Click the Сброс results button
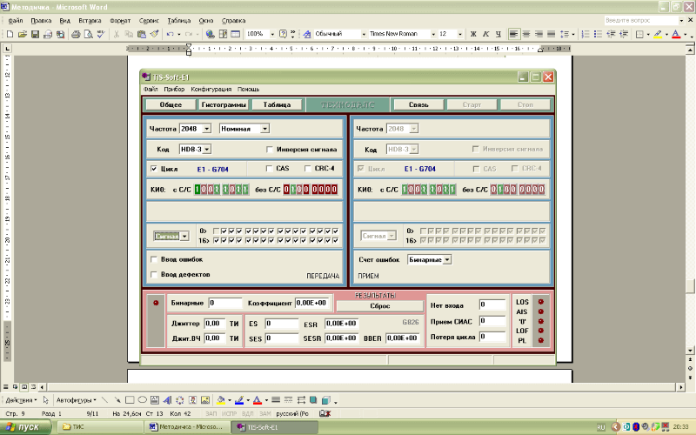Viewport: 696px width, 435px height. click(380, 306)
